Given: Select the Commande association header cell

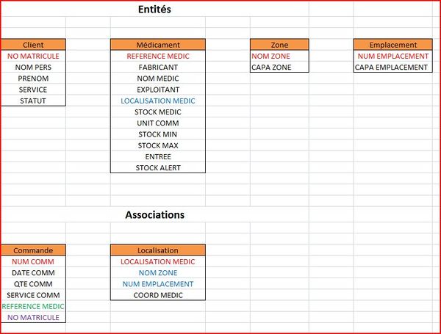Looking at the screenshot, I should tap(33, 250).
